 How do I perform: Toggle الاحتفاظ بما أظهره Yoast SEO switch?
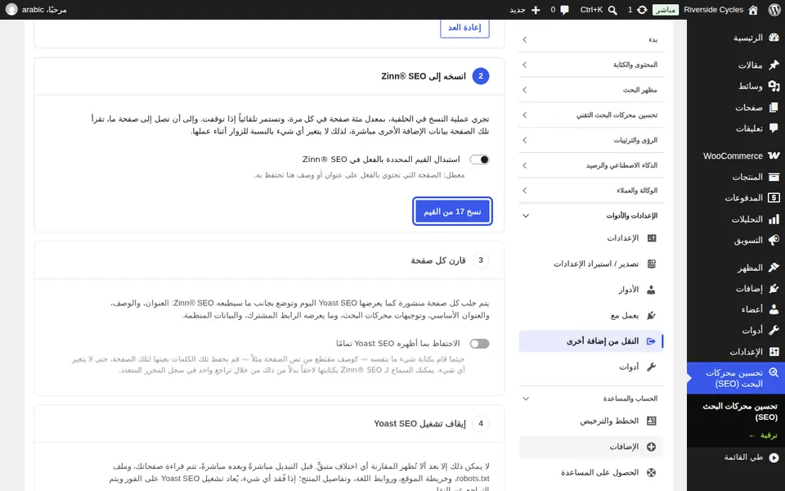point(479,344)
